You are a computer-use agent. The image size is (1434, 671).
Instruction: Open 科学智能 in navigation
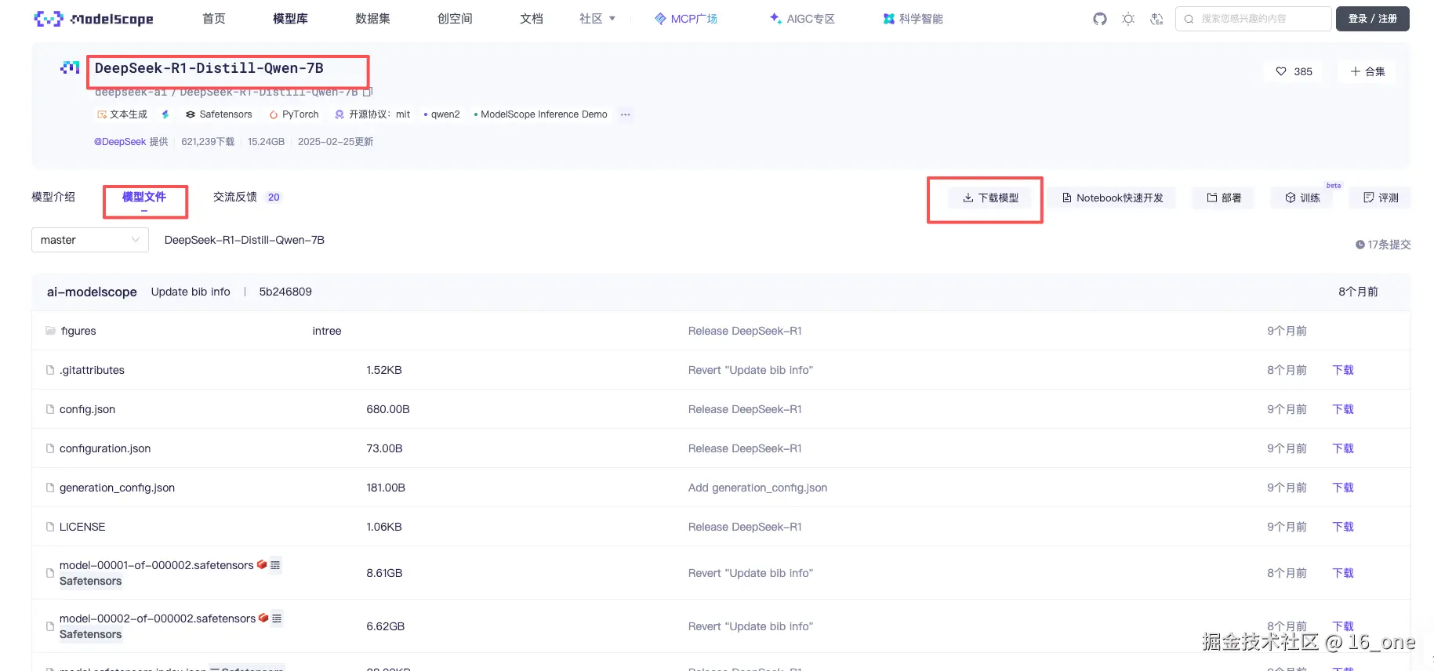point(913,19)
